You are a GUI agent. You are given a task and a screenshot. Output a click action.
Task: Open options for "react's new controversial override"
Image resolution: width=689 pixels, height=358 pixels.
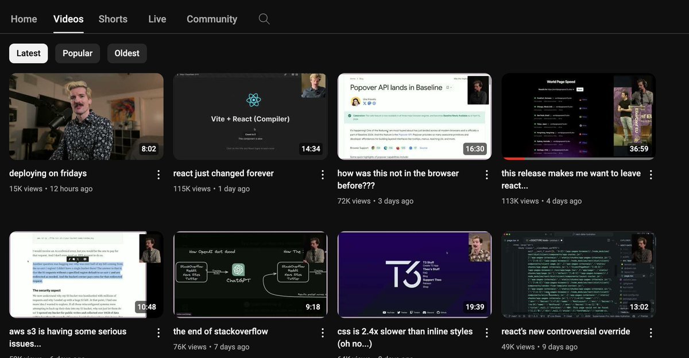point(651,333)
